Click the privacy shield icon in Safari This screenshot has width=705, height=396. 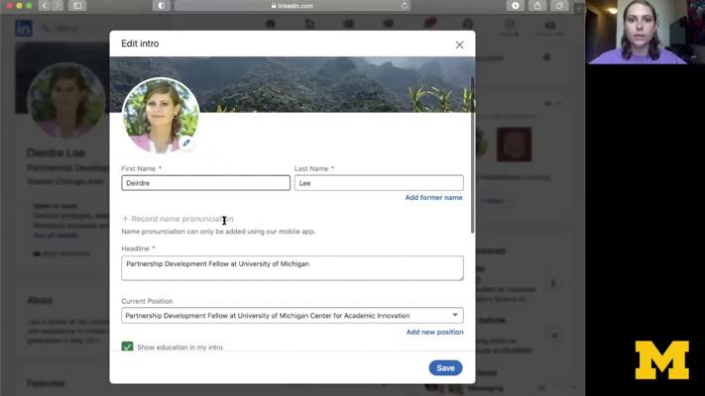click(x=162, y=6)
